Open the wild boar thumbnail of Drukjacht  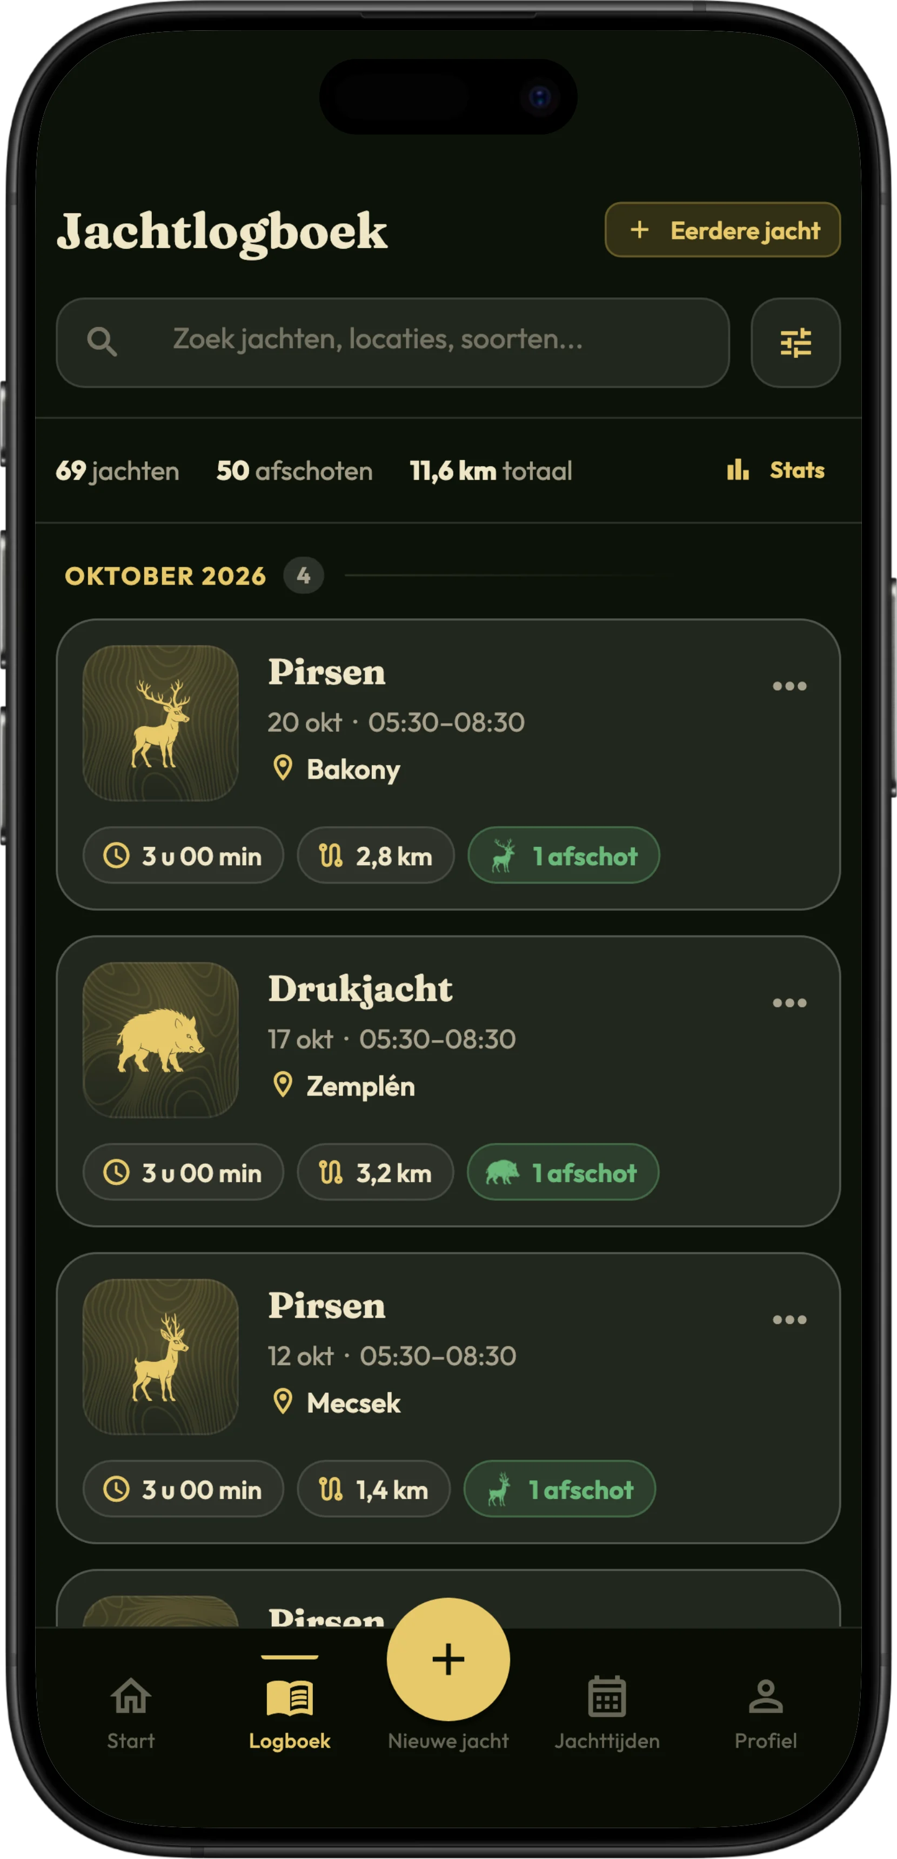coord(160,1040)
